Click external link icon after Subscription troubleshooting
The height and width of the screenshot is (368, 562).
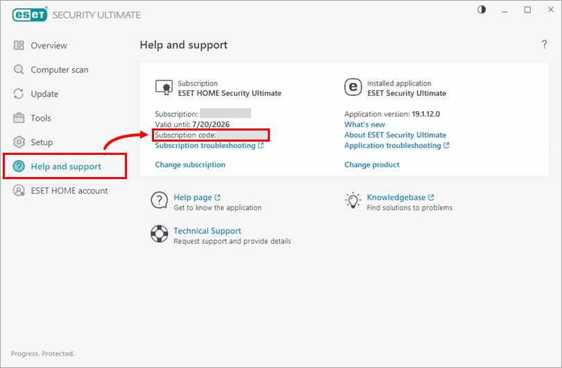[x=261, y=145]
